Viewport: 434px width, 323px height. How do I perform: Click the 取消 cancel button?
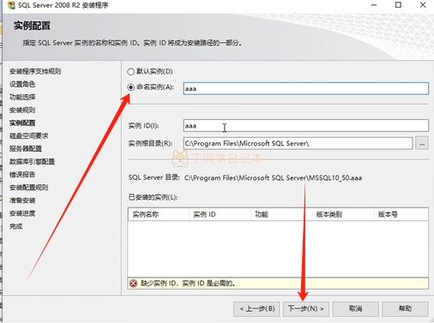(x=356, y=308)
